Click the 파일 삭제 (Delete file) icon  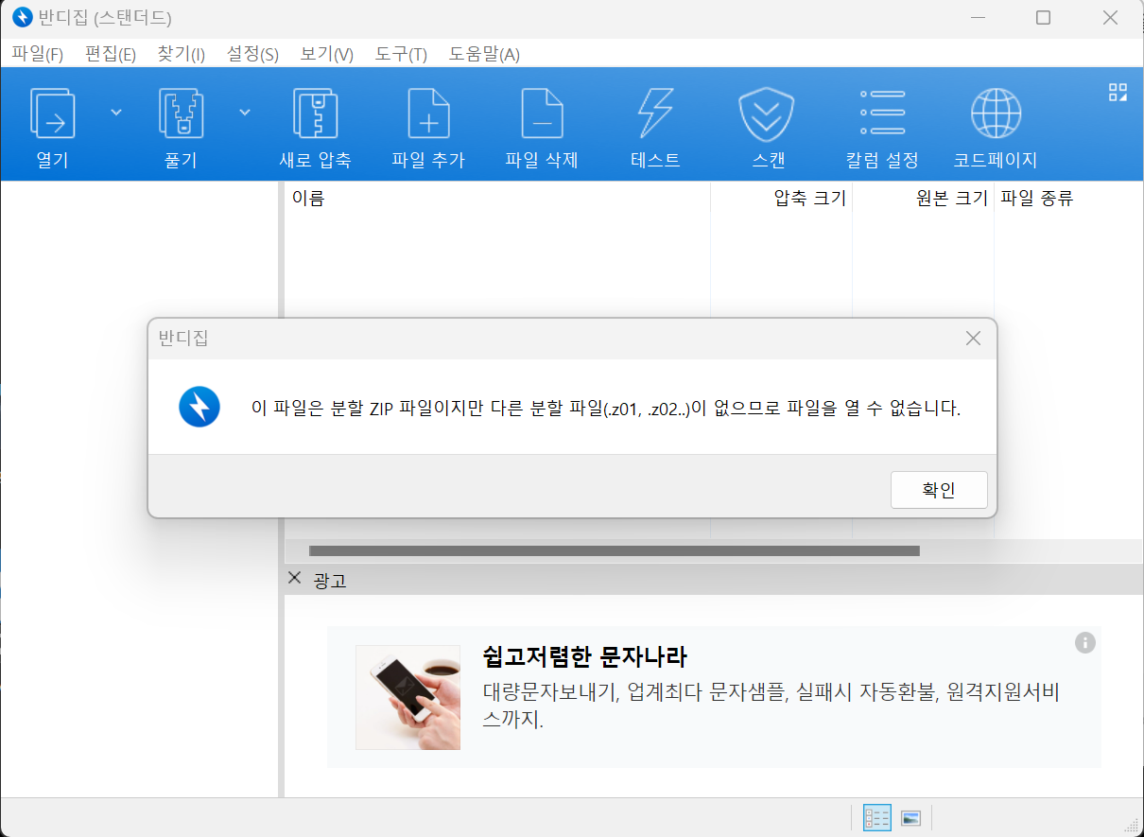(542, 113)
